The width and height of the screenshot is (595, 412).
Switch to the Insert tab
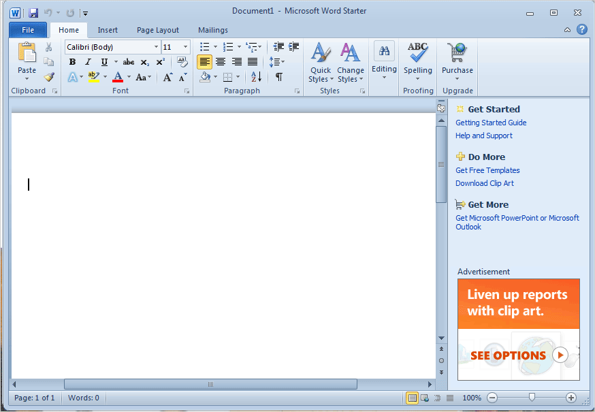tap(108, 30)
